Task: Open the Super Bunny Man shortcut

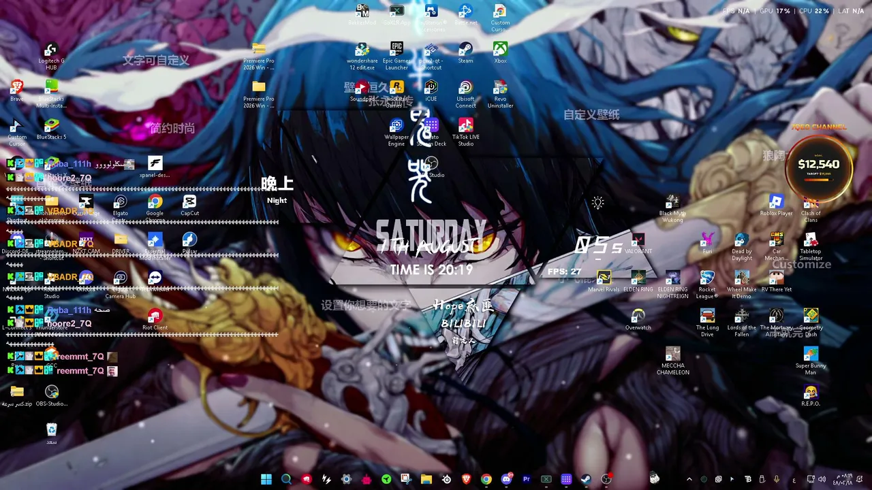Action: click(x=811, y=361)
